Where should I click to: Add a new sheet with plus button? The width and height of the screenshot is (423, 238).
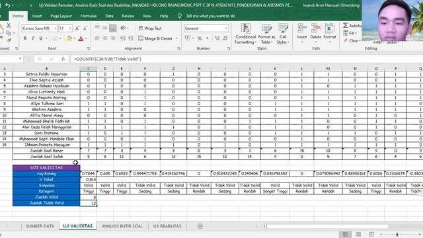pyautogui.click(x=200, y=226)
